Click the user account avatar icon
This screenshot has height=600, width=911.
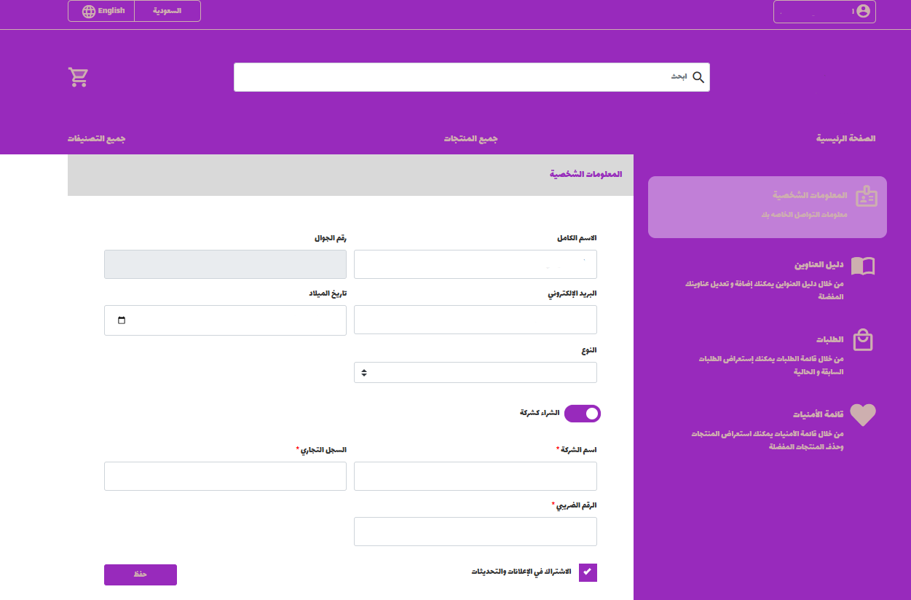tap(863, 12)
